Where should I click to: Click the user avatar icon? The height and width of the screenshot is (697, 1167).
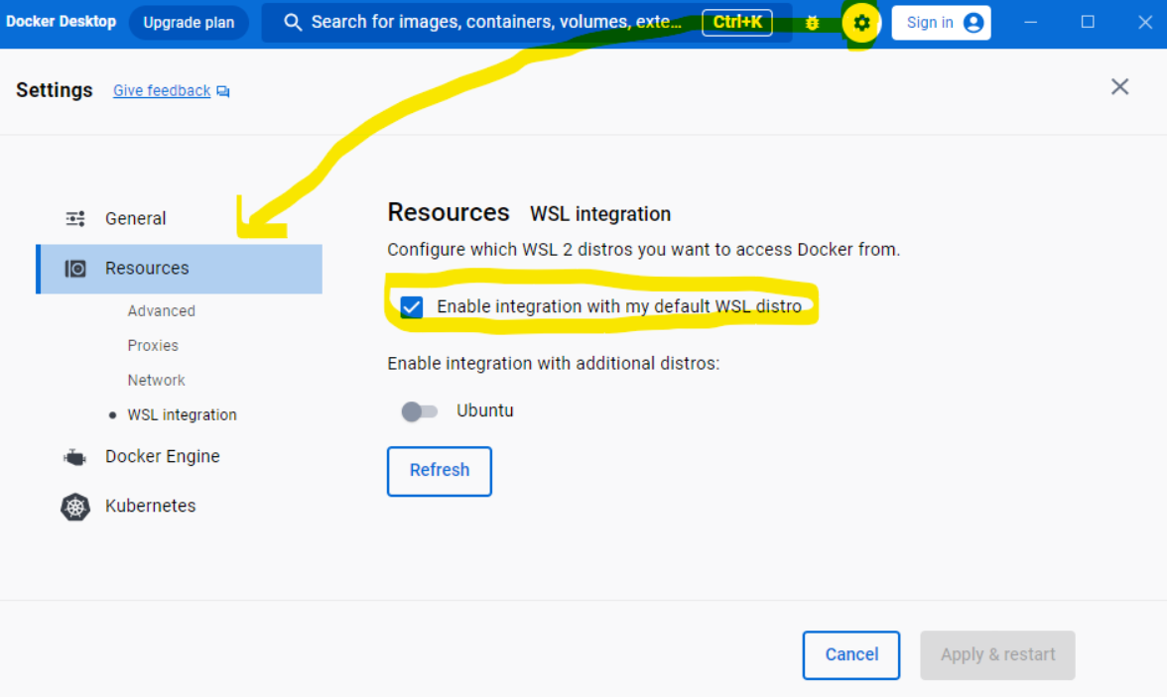click(972, 23)
